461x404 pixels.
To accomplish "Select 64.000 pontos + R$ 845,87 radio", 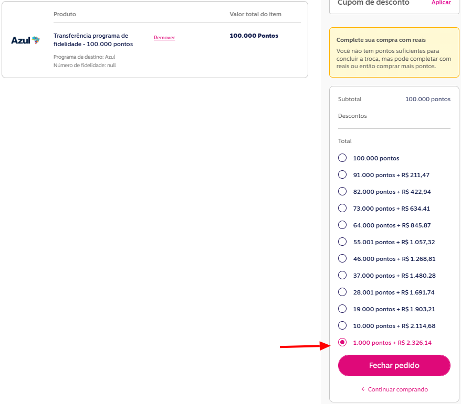I will coord(342,225).
